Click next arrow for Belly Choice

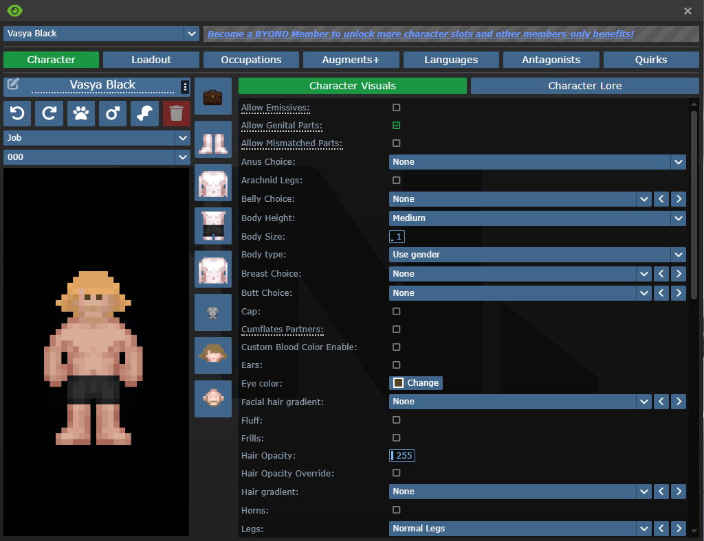679,199
